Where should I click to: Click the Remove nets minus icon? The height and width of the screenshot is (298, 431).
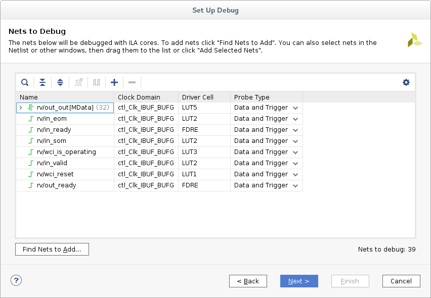(x=132, y=82)
